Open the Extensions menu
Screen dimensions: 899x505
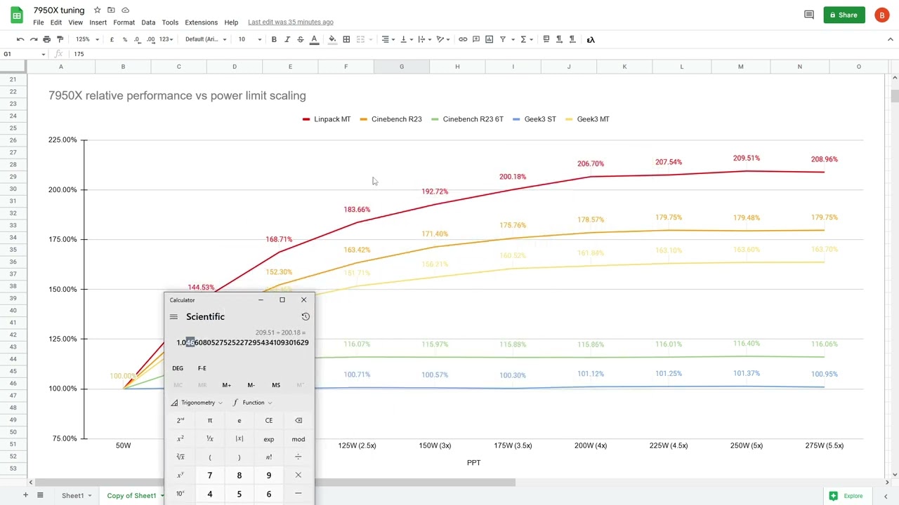click(x=201, y=22)
